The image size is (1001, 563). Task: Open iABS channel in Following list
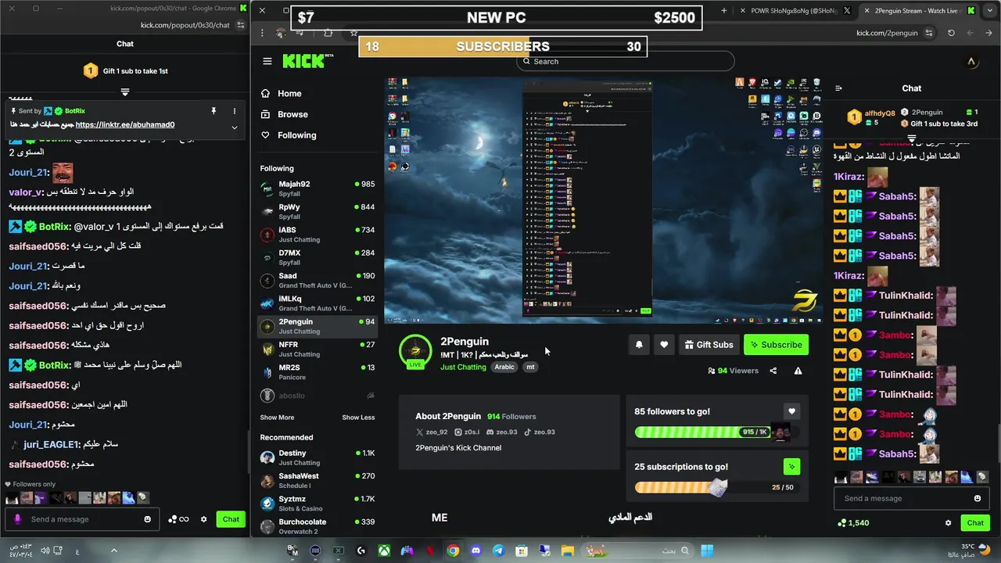pos(317,235)
